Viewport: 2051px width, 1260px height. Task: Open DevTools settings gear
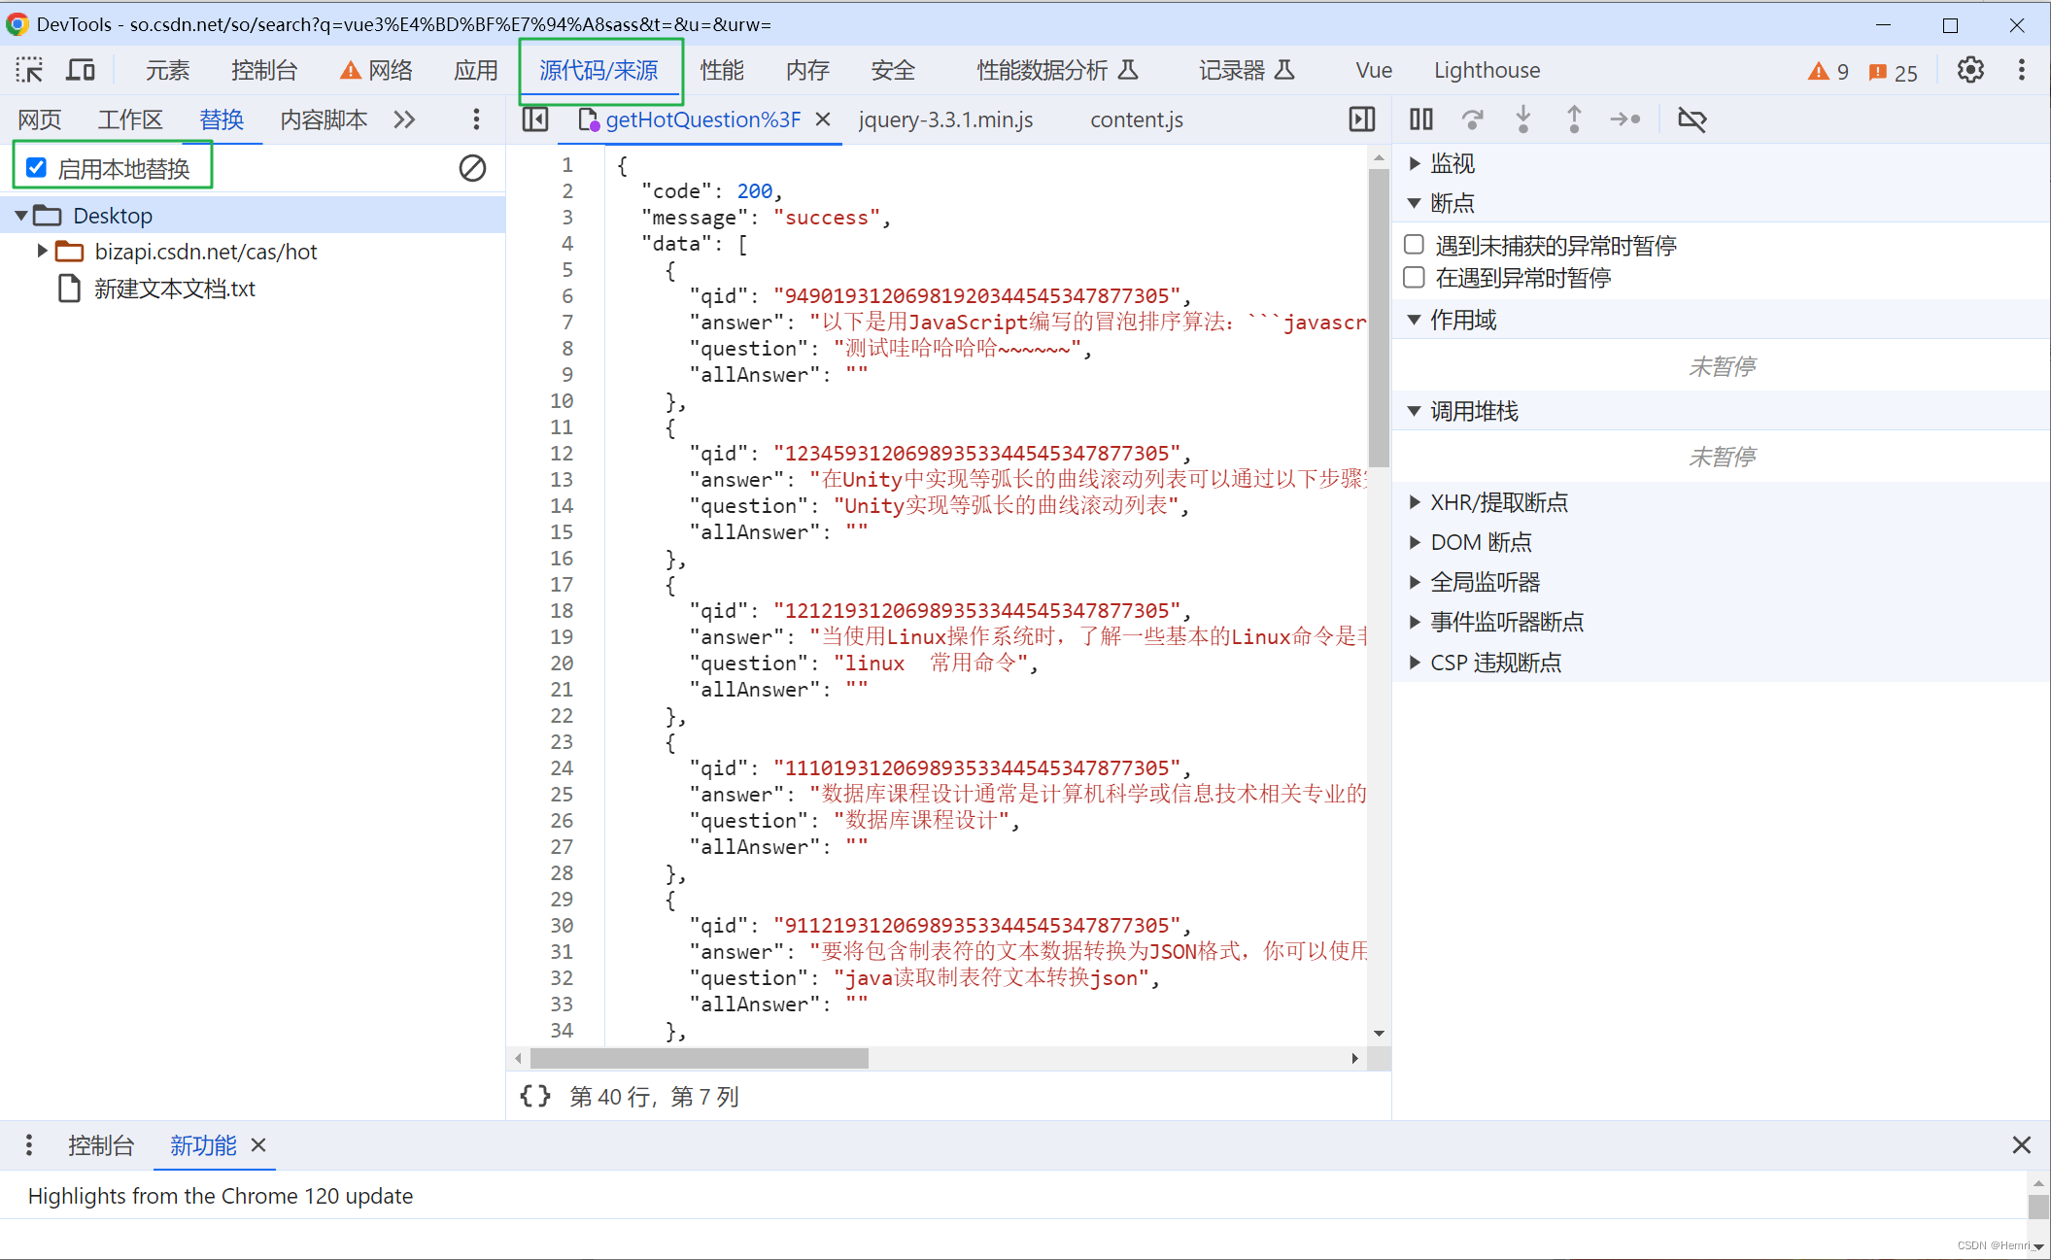coord(1970,70)
